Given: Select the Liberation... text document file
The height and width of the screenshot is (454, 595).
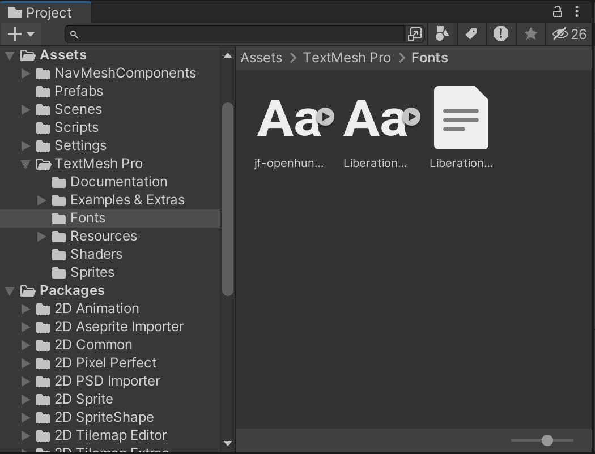Looking at the screenshot, I should pyautogui.click(x=461, y=118).
